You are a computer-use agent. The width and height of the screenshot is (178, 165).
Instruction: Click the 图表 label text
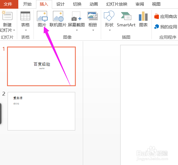(x=143, y=25)
